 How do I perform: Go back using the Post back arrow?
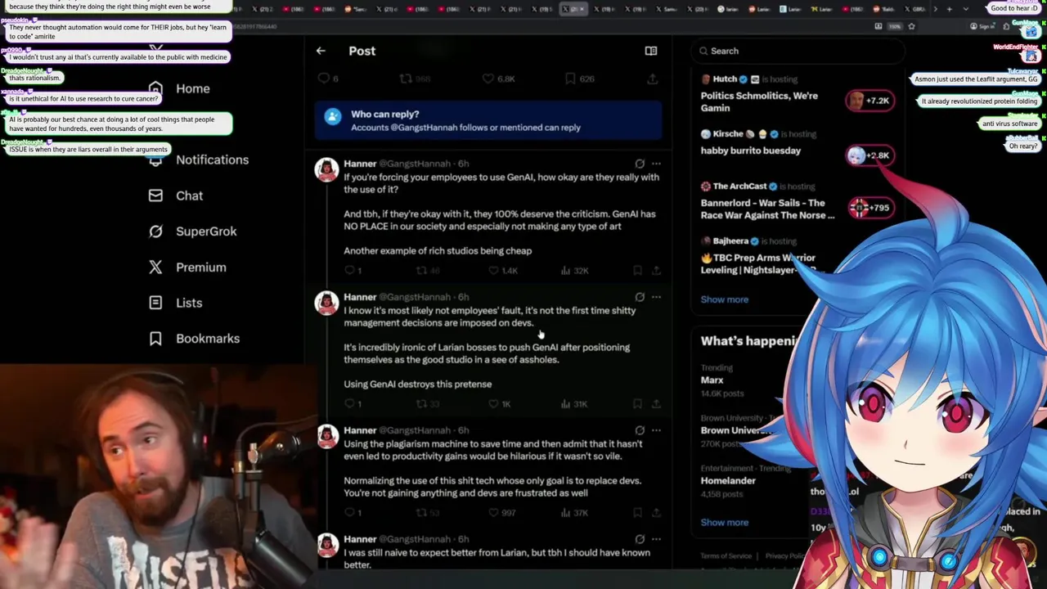point(321,51)
